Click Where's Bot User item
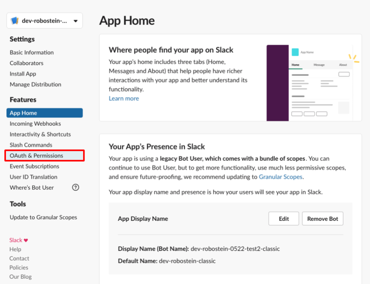370x284 pixels. (x=32, y=187)
